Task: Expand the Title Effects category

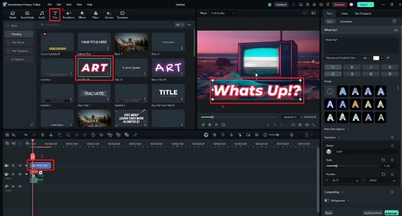Action: [19, 42]
